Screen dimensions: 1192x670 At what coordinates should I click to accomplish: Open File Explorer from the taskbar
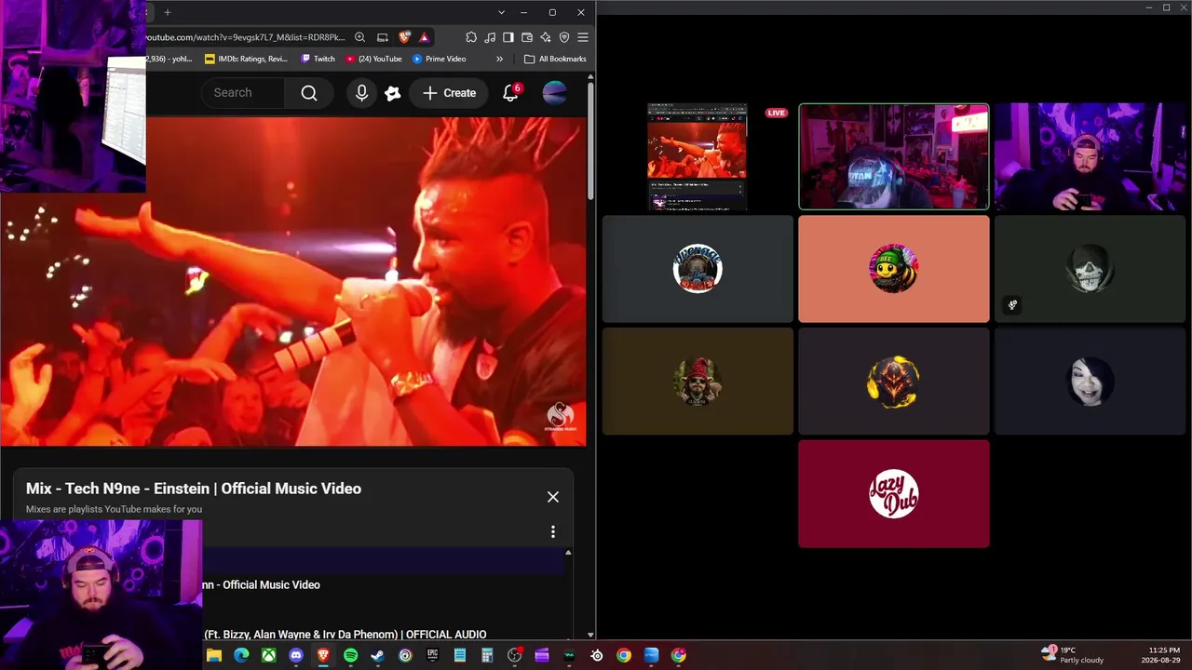pyautogui.click(x=214, y=655)
